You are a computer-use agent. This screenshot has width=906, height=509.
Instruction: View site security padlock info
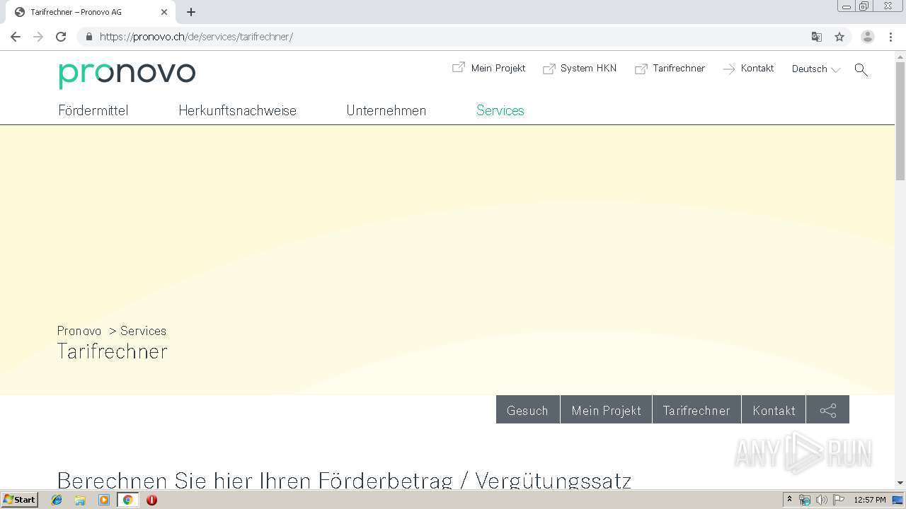coord(88,37)
